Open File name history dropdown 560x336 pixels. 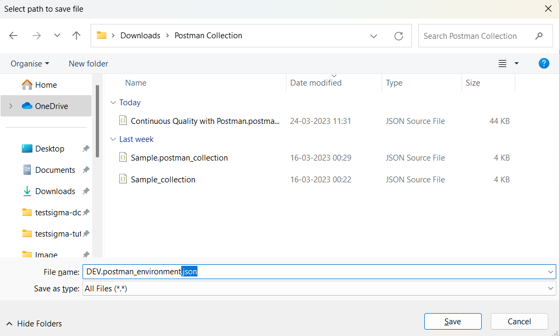click(x=550, y=272)
